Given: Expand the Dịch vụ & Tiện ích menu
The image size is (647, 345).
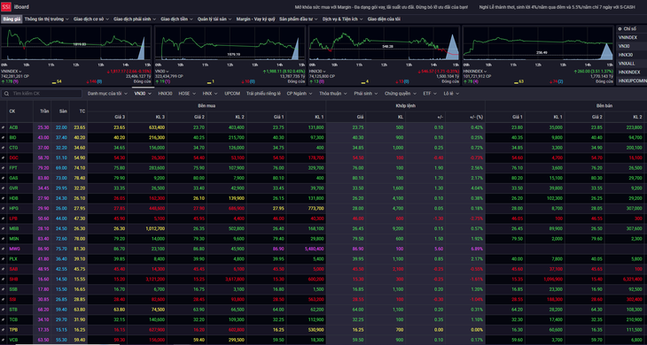Looking at the screenshot, I should (x=342, y=19).
